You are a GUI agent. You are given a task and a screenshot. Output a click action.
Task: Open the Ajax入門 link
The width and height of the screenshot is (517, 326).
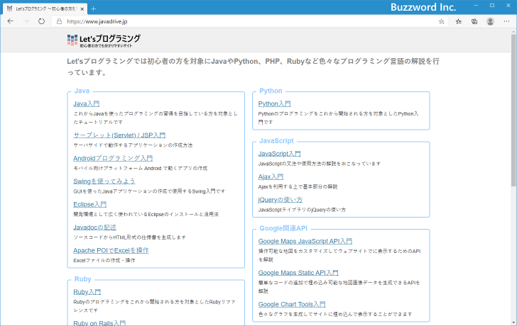tap(271, 176)
